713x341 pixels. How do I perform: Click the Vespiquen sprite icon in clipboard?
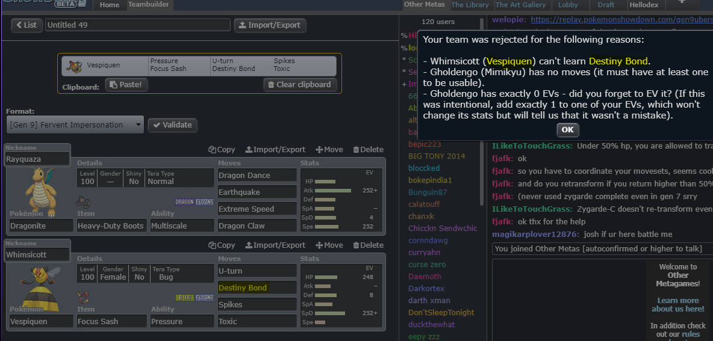point(74,65)
